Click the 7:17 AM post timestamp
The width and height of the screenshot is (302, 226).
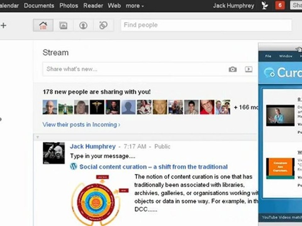(x=135, y=147)
